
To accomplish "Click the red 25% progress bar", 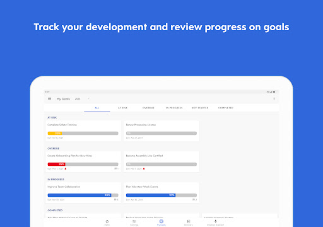I will pyautogui.click(x=83, y=164).
